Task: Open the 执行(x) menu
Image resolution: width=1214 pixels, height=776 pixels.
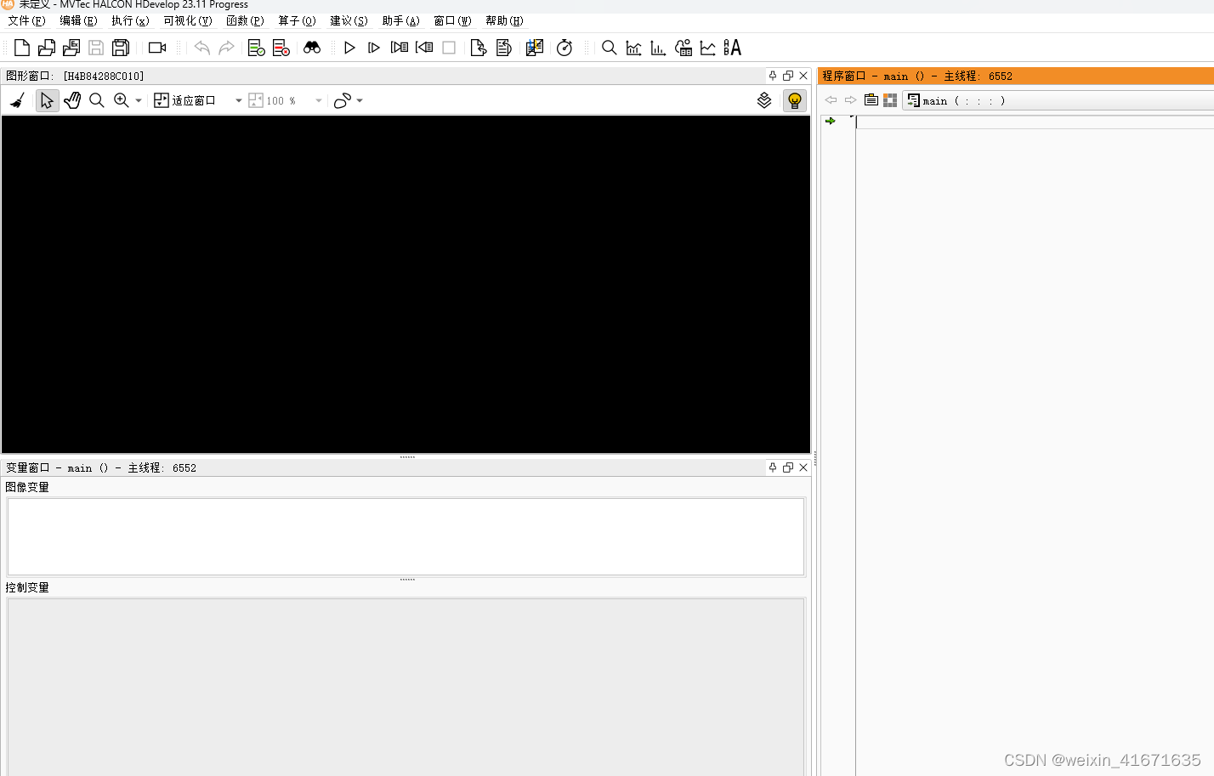Action: pyautogui.click(x=130, y=20)
